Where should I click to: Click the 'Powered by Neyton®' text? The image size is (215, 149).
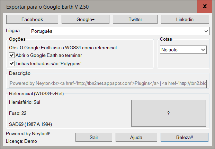(28, 133)
